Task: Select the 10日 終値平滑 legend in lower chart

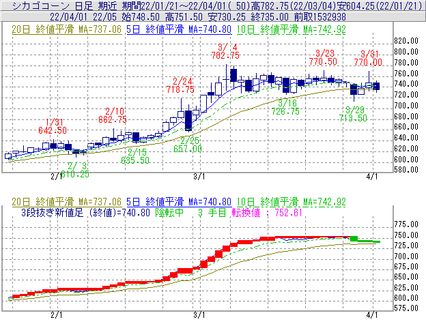Action: (x=292, y=202)
